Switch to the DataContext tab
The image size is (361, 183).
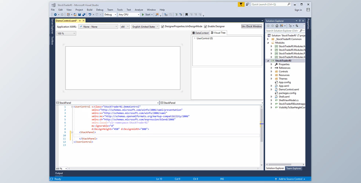[x=200, y=33]
